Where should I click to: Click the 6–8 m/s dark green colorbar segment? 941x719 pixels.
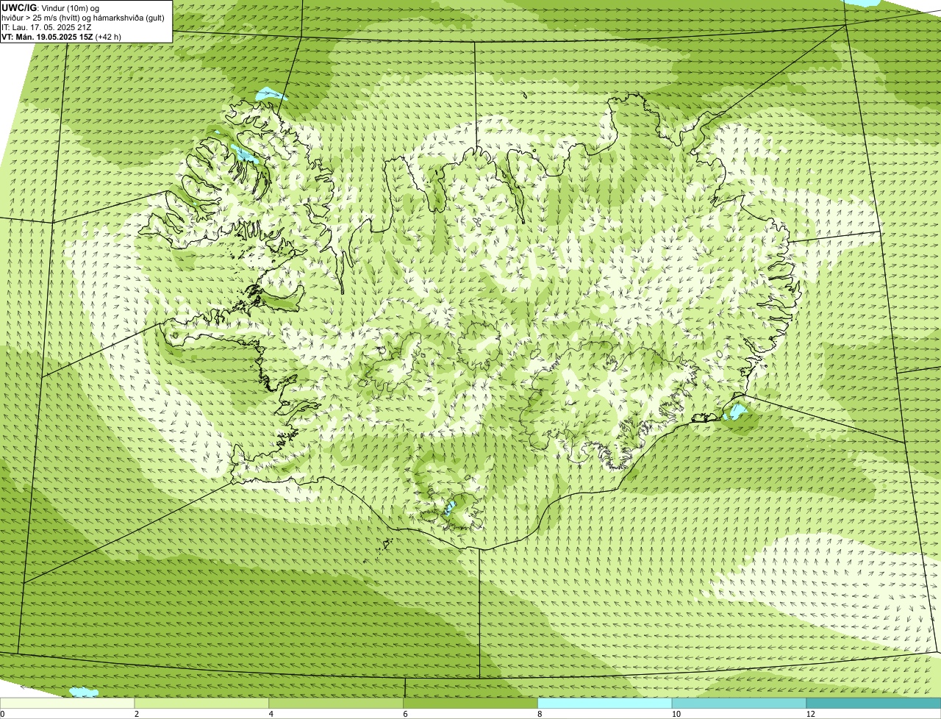tap(471, 704)
